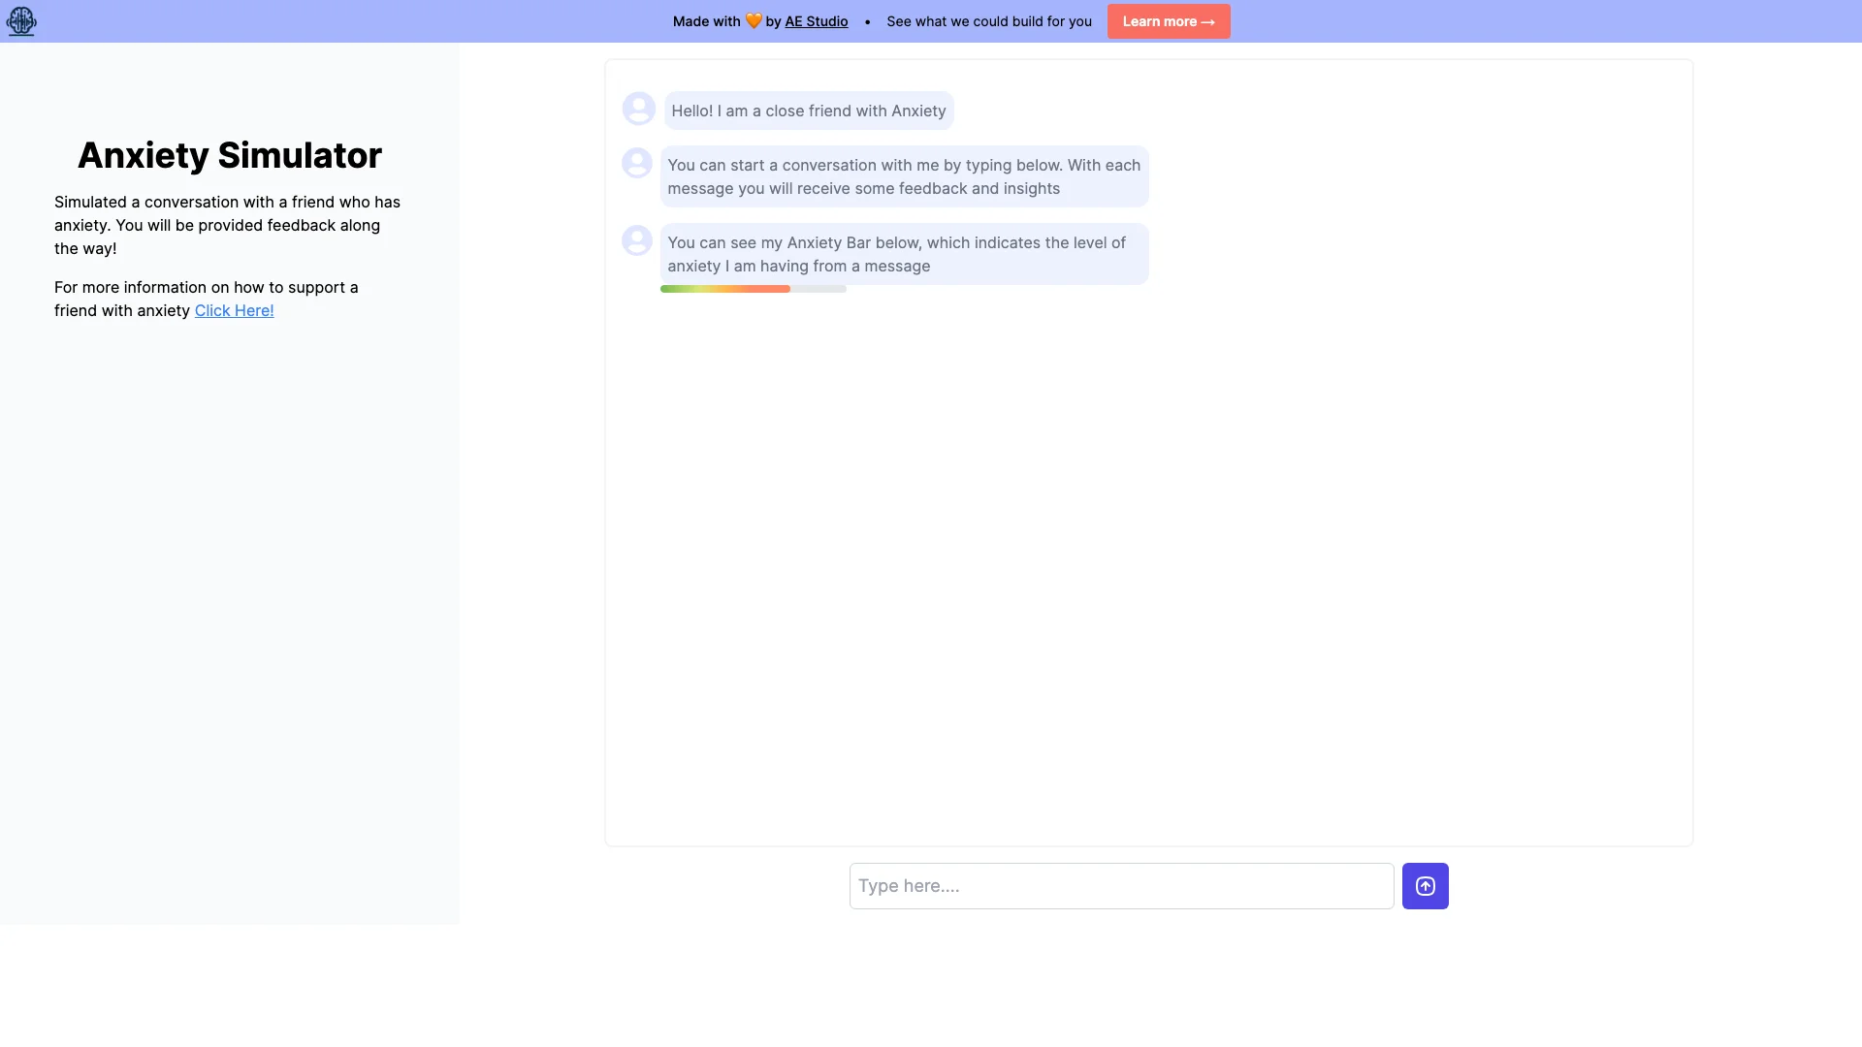Image resolution: width=1862 pixels, height=1047 pixels.
Task: Click "For more information on how to support" text
Action: [x=207, y=299]
